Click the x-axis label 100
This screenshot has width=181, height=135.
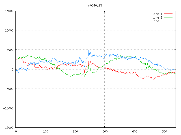pos(46,131)
